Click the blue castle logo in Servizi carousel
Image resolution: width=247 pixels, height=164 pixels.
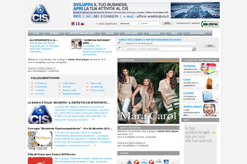(x=166, y=162)
